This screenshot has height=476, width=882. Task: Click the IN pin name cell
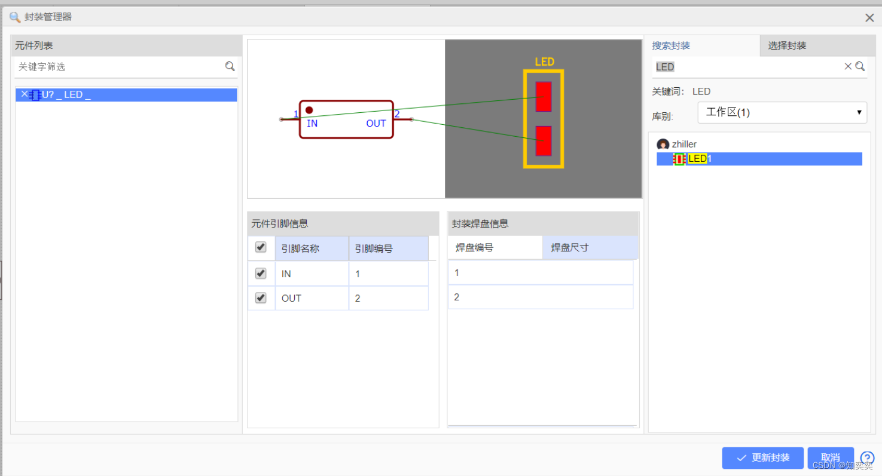coord(312,274)
